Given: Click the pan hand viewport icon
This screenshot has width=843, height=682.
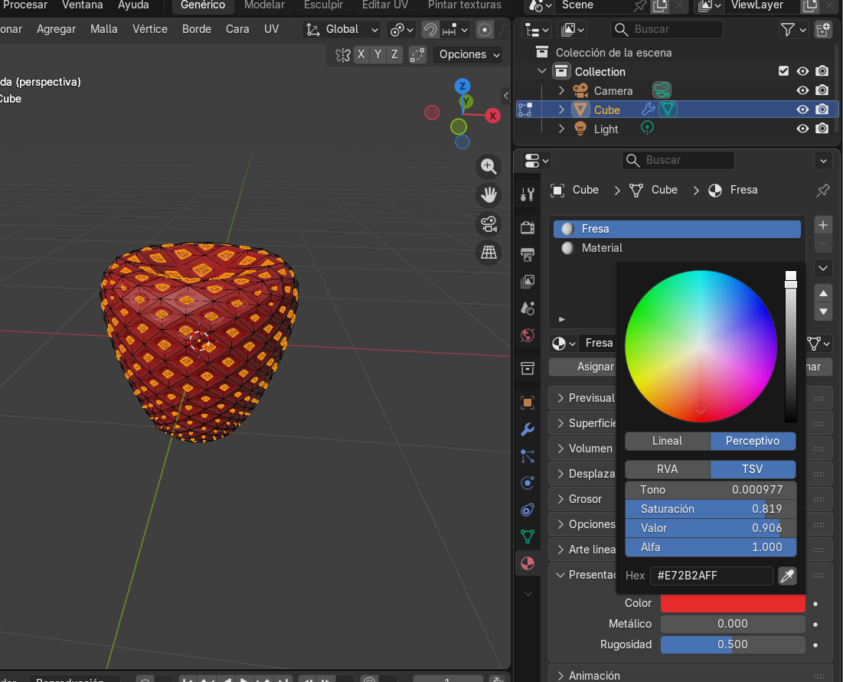Looking at the screenshot, I should click(x=488, y=194).
